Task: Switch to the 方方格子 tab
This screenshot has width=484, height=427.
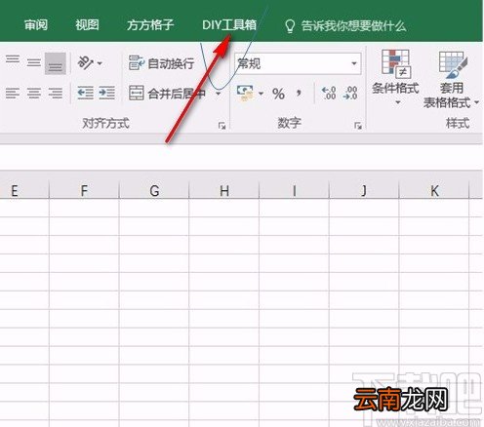Action: (x=150, y=25)
